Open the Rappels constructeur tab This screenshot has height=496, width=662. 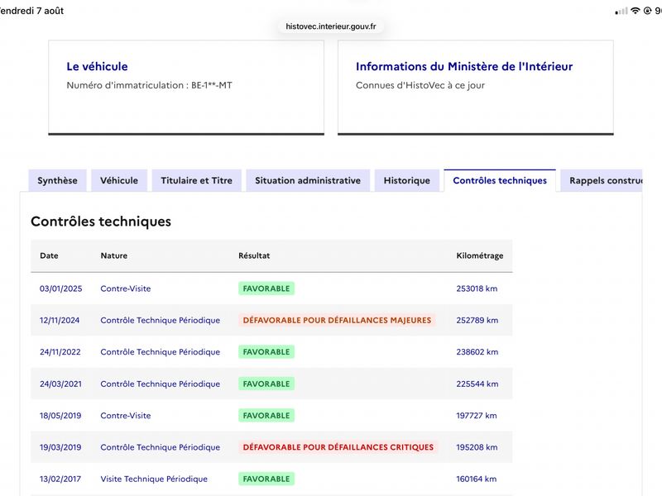[x=602, y=180]
